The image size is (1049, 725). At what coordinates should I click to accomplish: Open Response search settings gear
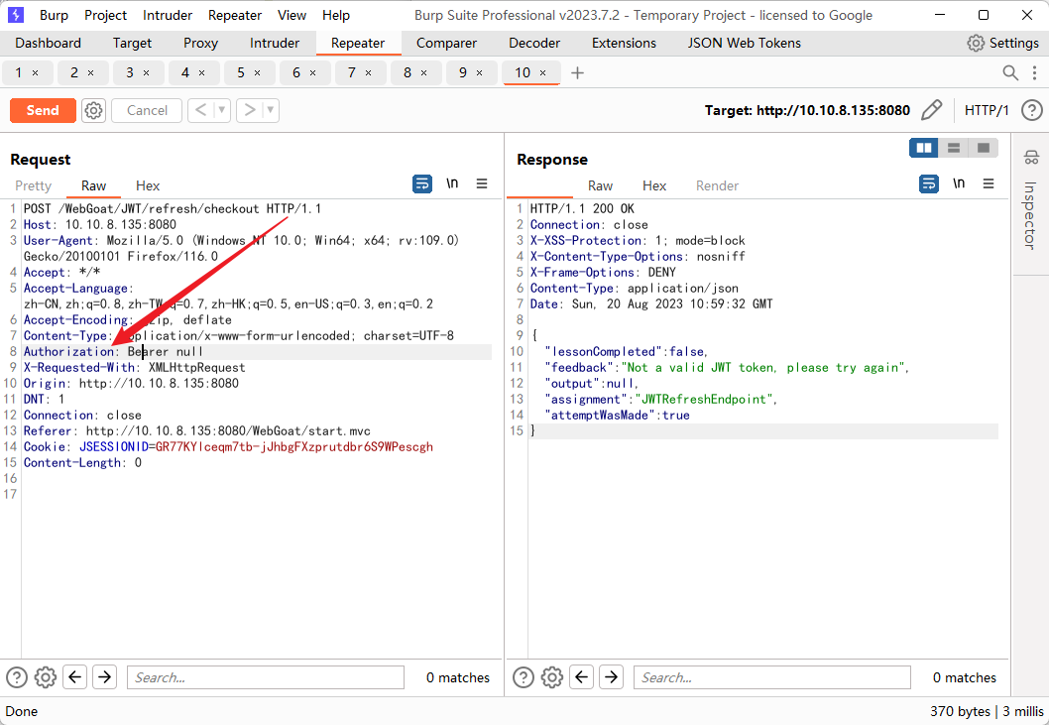(552, 677)
